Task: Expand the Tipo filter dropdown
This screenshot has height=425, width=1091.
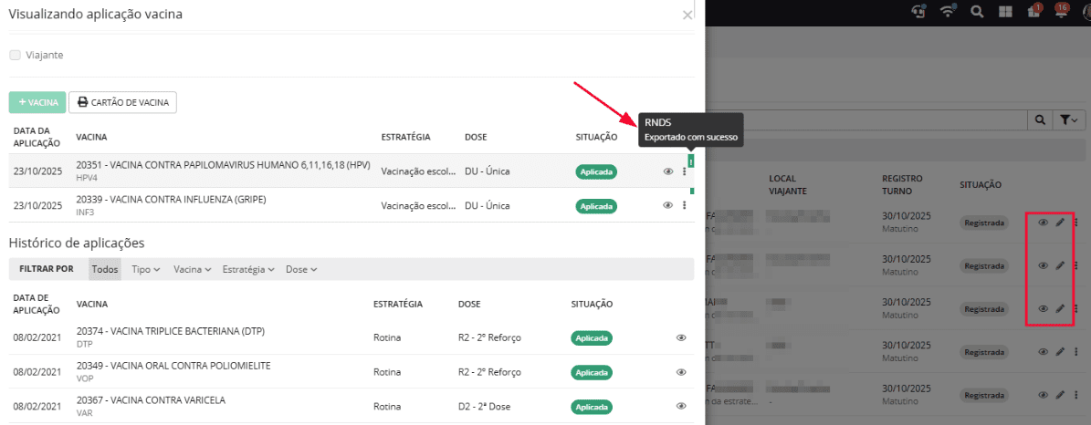Action: click(x=146, y=269)
